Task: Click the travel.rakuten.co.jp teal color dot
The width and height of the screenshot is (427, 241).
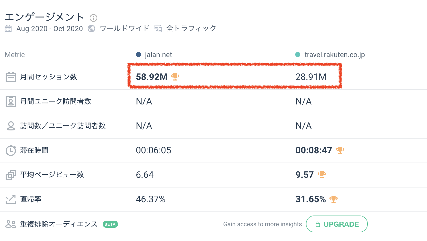Action: pyautogui.click(x=298, y=55)
